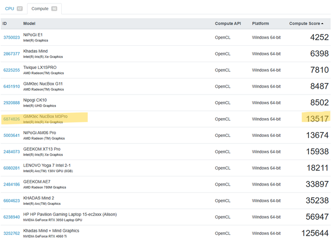
Task: Click the score 8502
Action: (320, 103)
